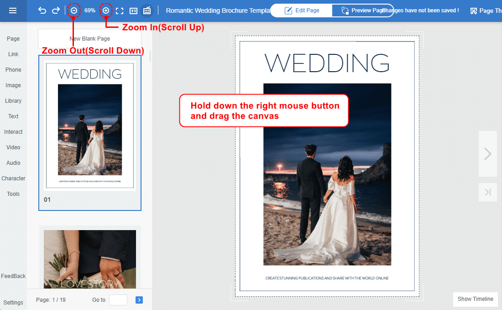Click New Blank Page
Viewport: 502px width, 310px height.
point(89,38)
